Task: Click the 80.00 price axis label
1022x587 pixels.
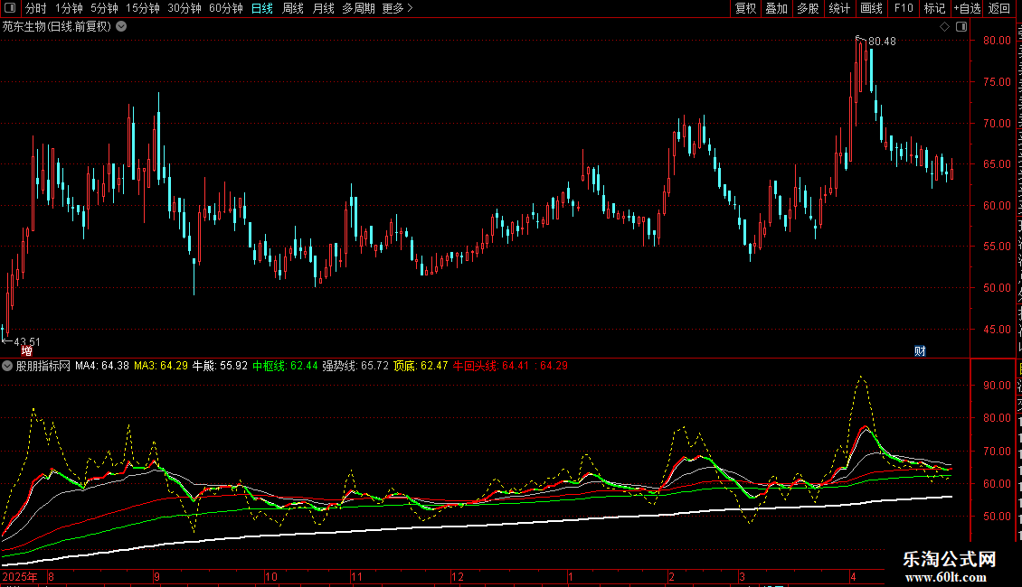Action: click(x=997, y=41)
